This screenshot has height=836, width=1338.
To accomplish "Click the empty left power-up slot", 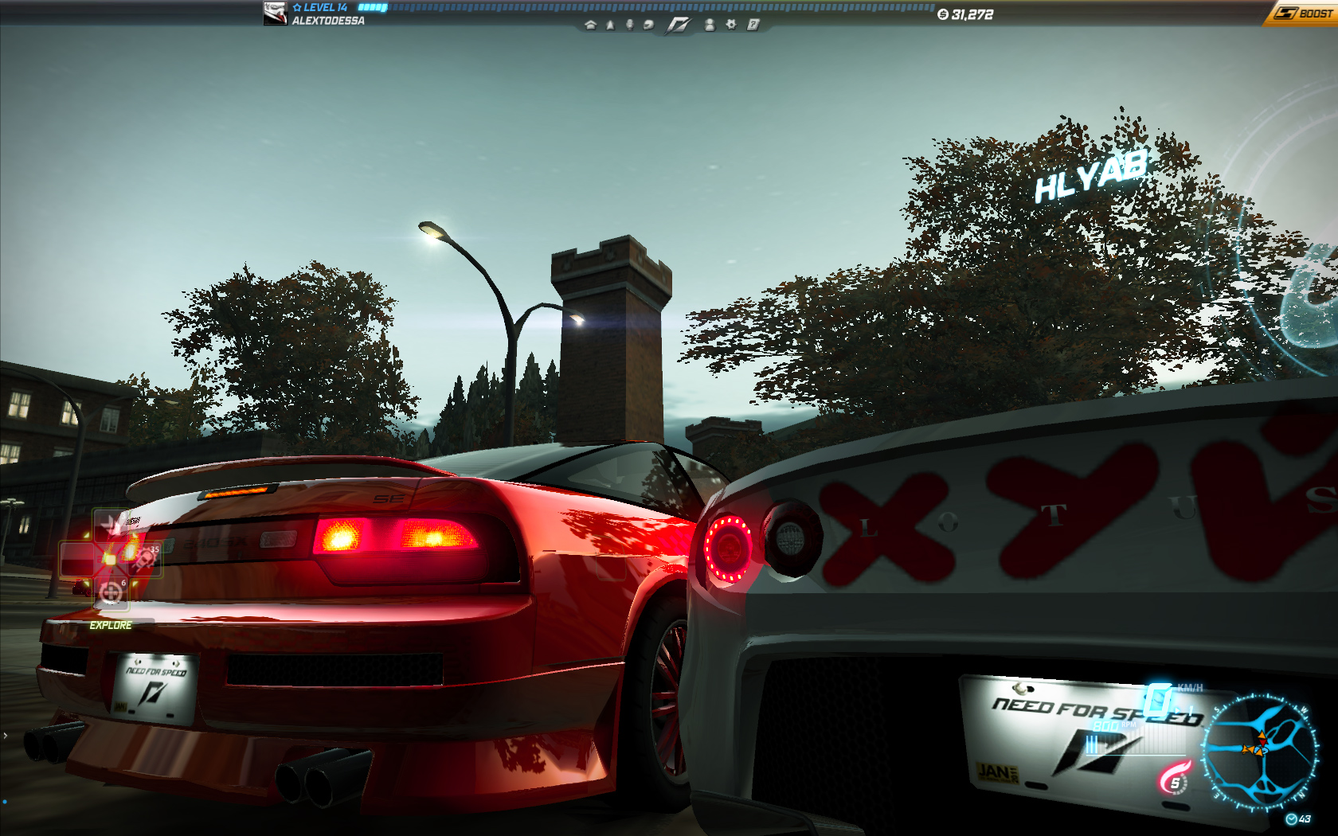I will coord(77,559).
